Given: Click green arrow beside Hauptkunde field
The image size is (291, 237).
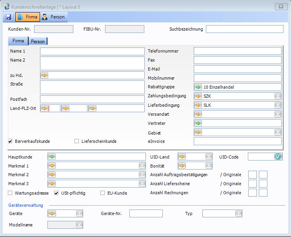Looking at the screenshot, I should tap(52, 157).
